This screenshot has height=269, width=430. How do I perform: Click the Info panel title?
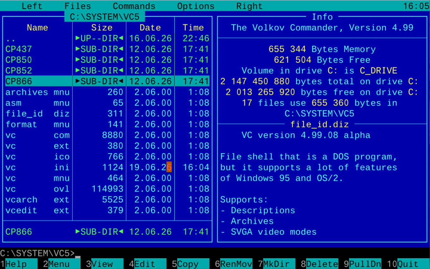[322, 17]
